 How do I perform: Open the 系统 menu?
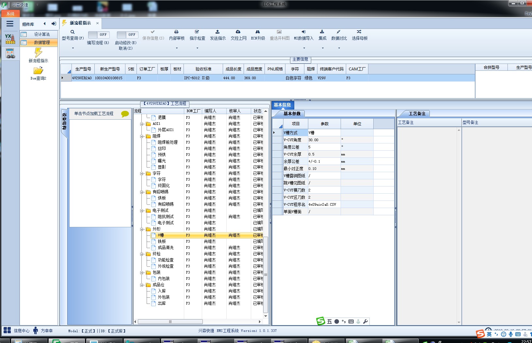(x=10, y=14)
